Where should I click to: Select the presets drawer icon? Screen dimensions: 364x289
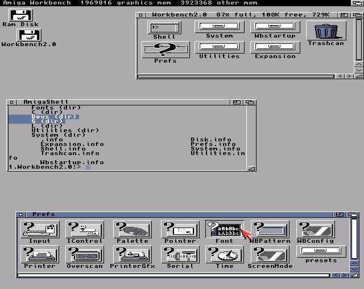pos(321,251)
